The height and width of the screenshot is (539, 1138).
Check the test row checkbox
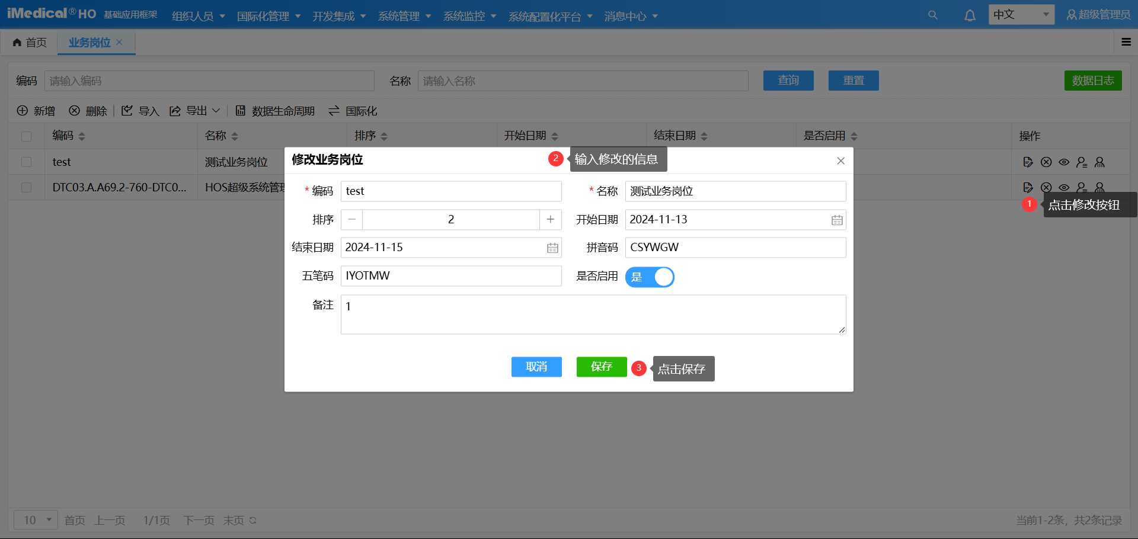(26, 162)
